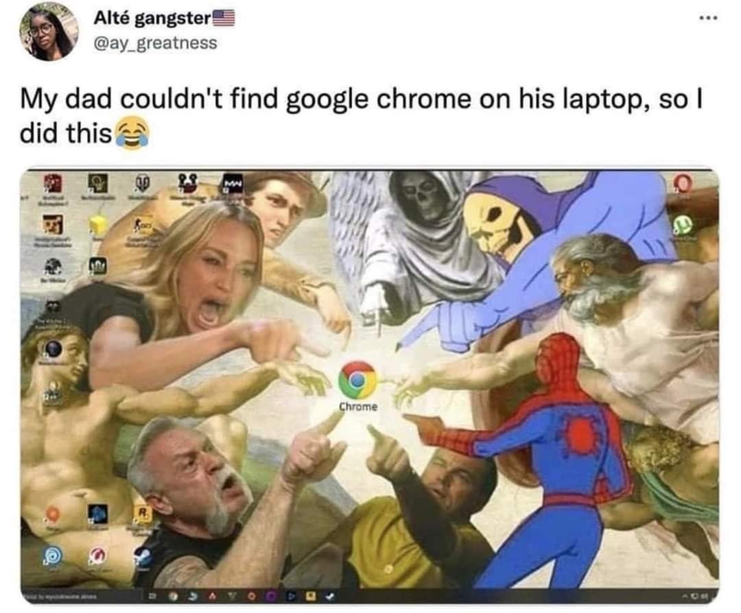Open the Steam desktop shortcut
Image resolution: width=741 pixels, height=613 pixels.
pos(143,557)
